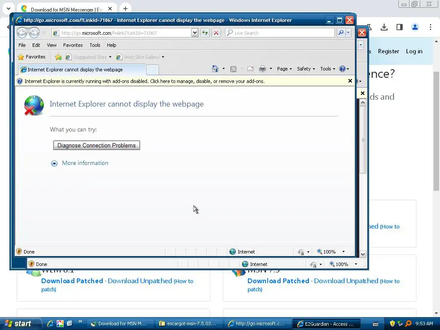Click the Windows Start button
Viewport: 440px width, 330px height.
tap(20, 324)
